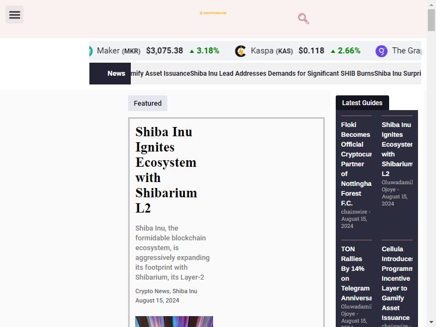This screenshot has width=436, height=327.
Task: Click the CryptoBoom site logo
Action: 213,13
